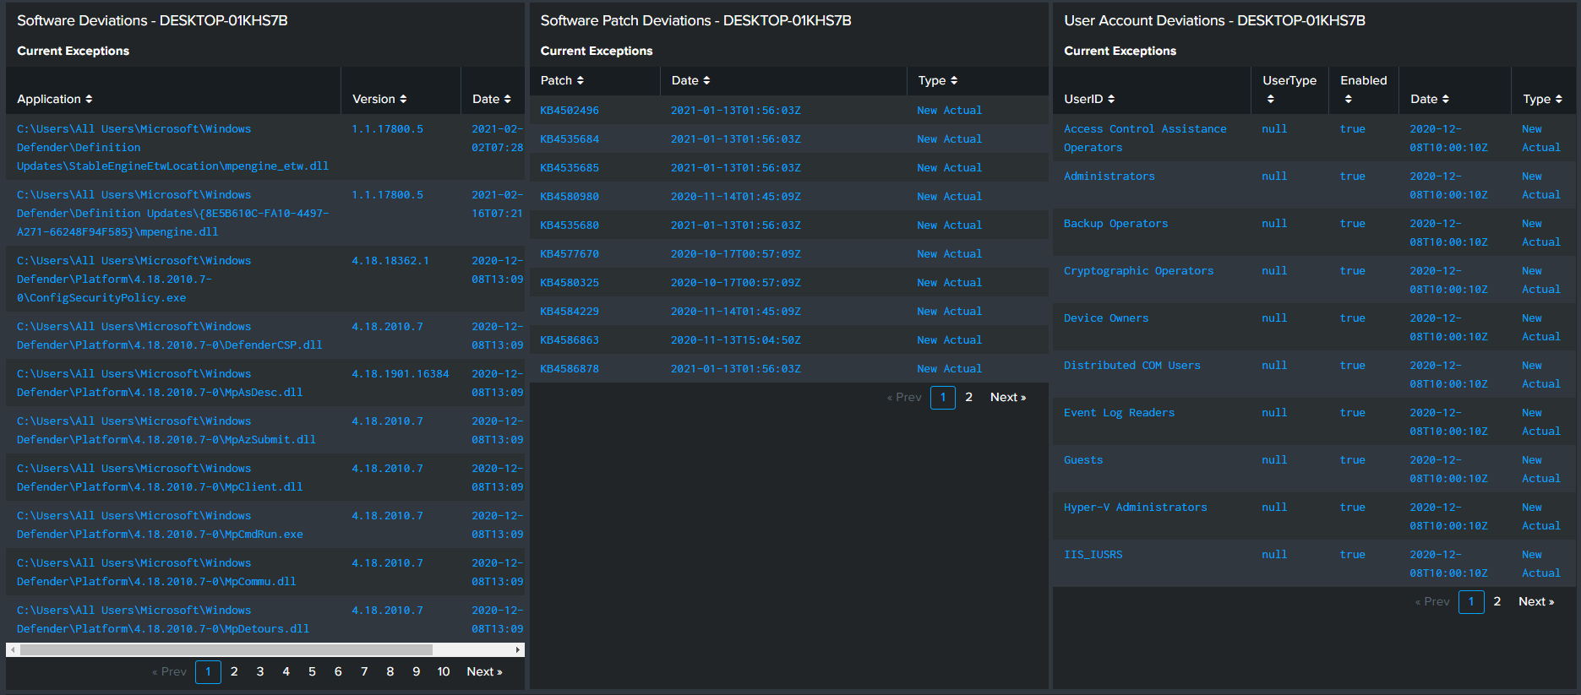Viewport: 1581px width, 695px height.
Task: Click Next in User Account Deviations pagination
Action: click(1536, 601)
